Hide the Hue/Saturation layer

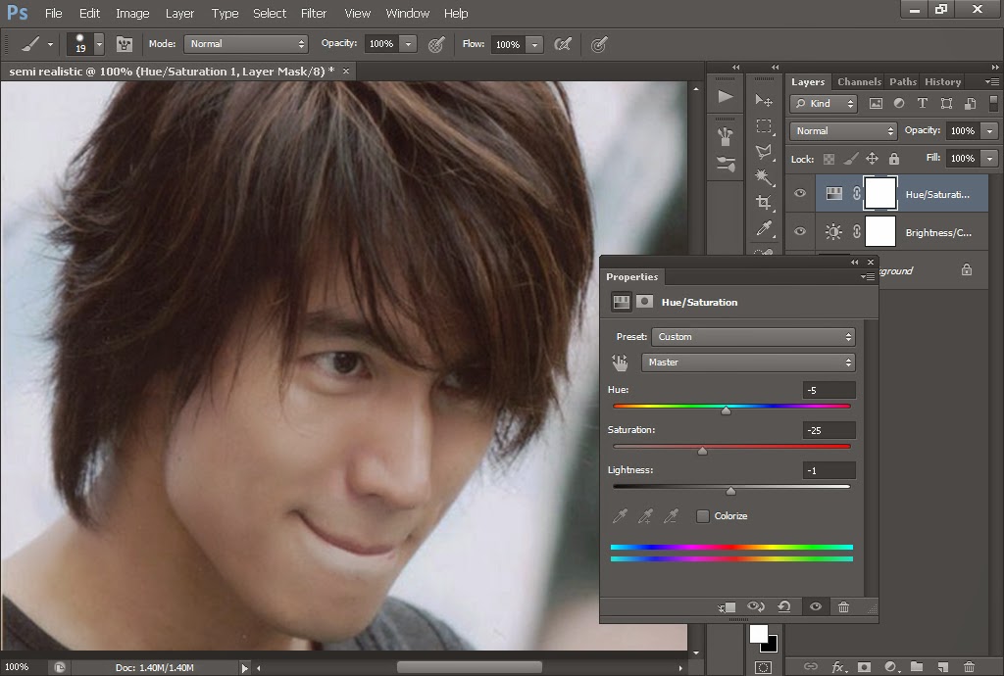click(800, 194)
